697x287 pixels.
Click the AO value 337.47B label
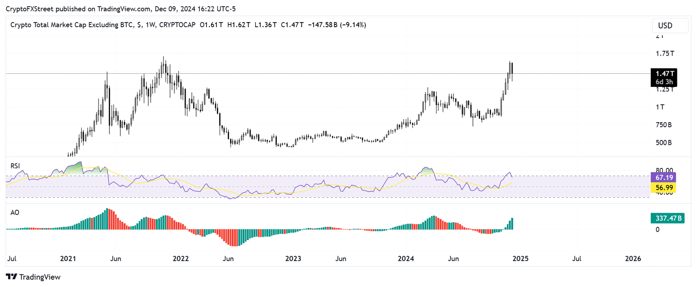tap(667, 218)
